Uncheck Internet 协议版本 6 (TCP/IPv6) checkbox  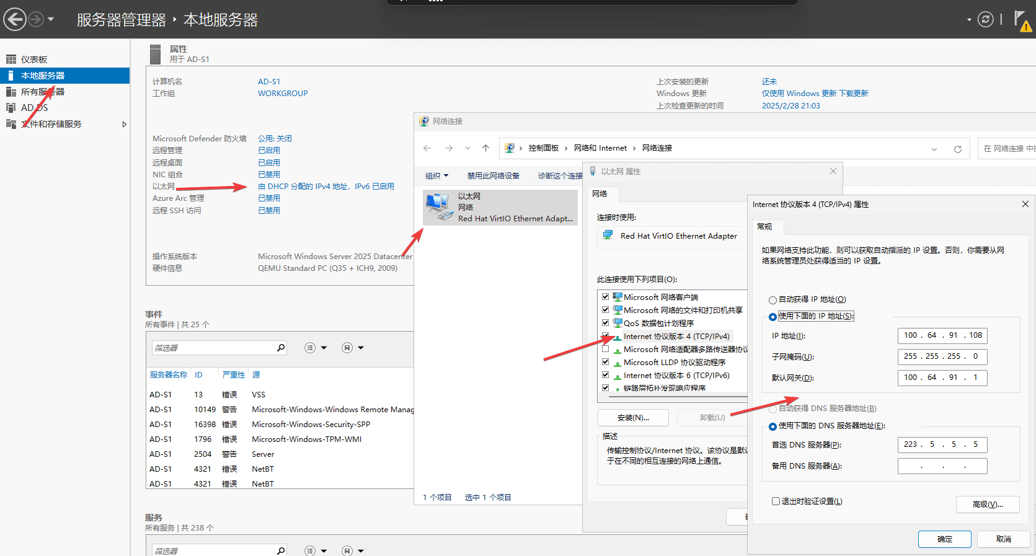tap(606, 375)
